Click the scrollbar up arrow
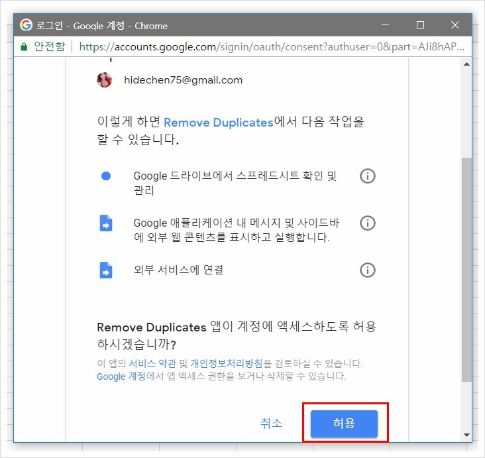This screenshot has width=485, height=458. coord(466,64)
